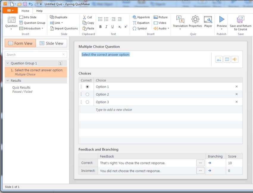Viewport: 253px width, 193px height.
Task: Mark Option 1 as correct
Action: pyautogui.click(x=87, y=87)
